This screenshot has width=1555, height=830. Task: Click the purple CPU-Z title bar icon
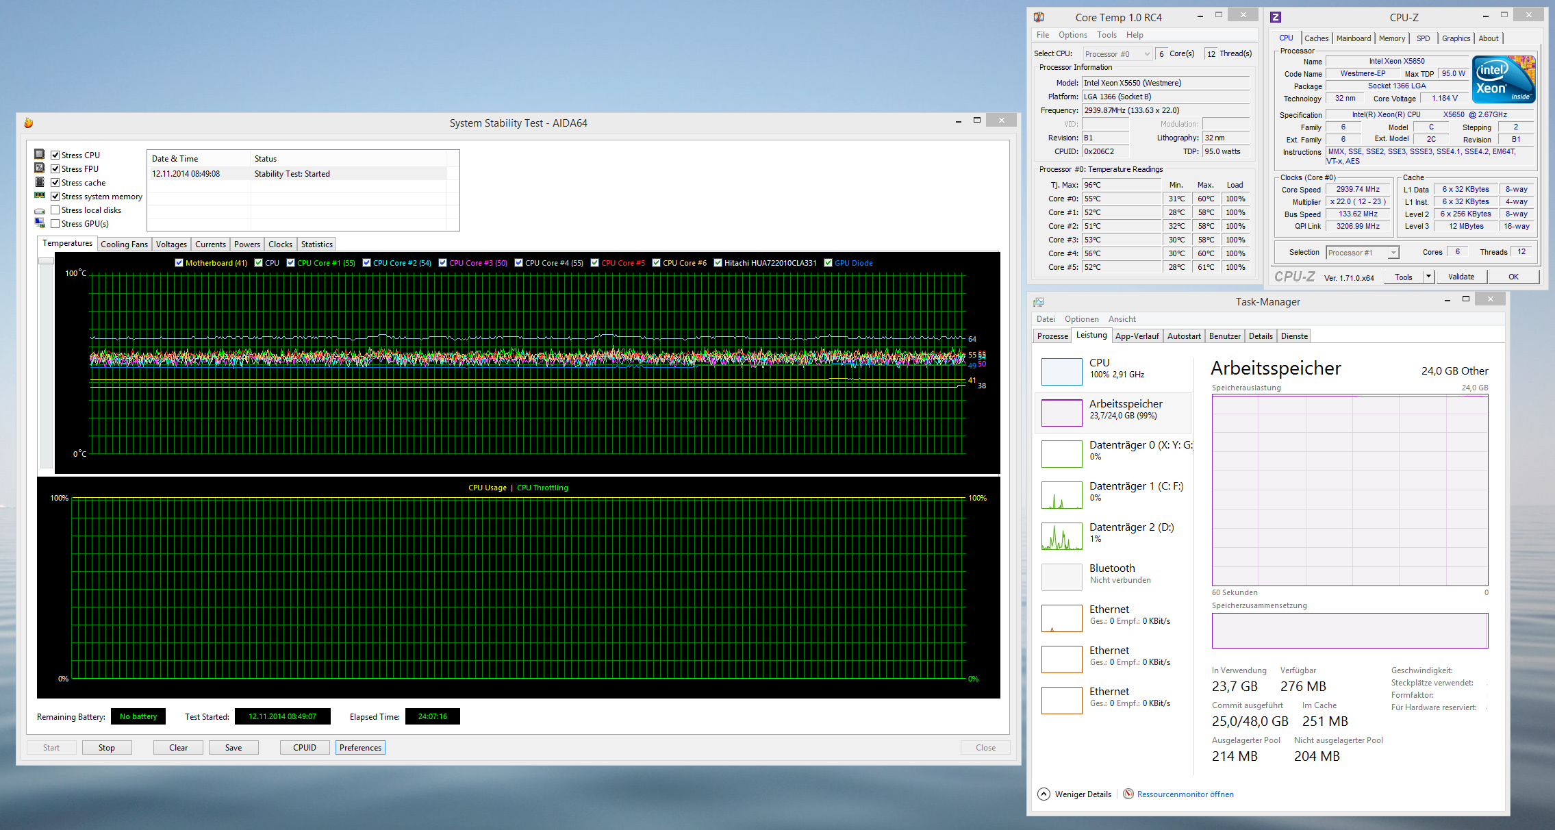[x=1276, y=17]
